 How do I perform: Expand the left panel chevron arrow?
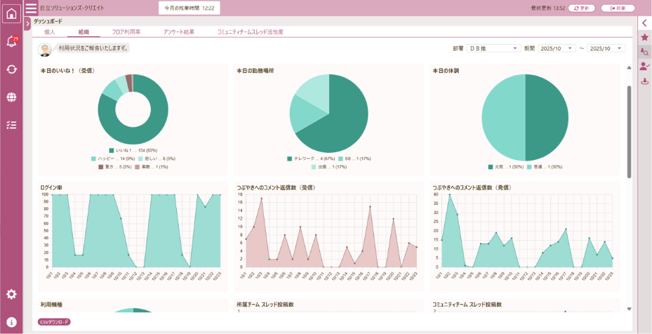27,24
